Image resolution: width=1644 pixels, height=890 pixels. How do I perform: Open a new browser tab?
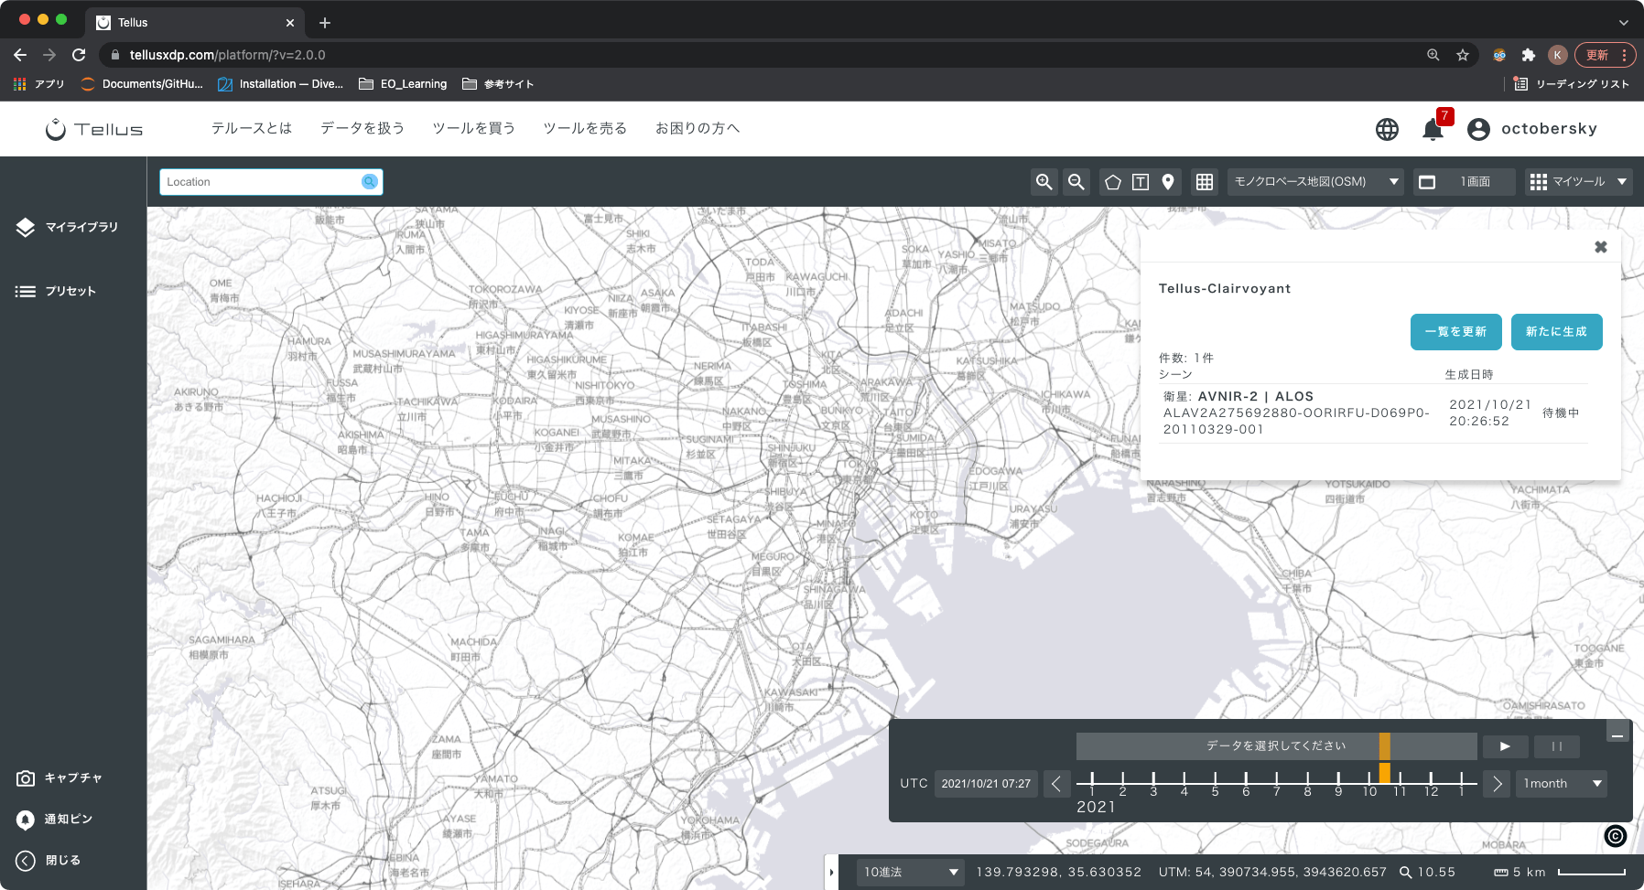click(325, 23)
